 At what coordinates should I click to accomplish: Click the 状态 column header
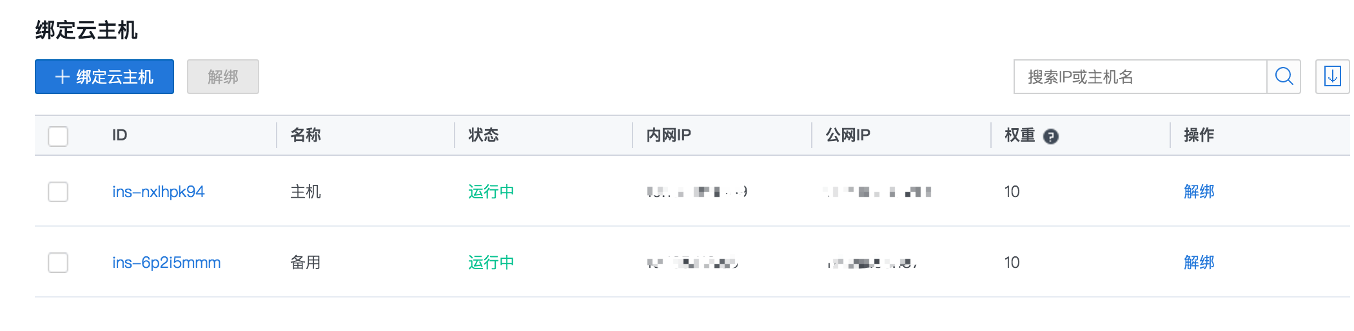[x=484, y=135]
